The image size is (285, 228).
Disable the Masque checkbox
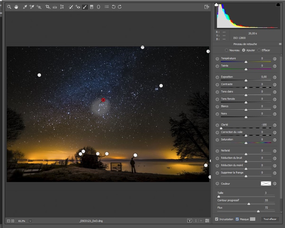(x=237, y=219)
